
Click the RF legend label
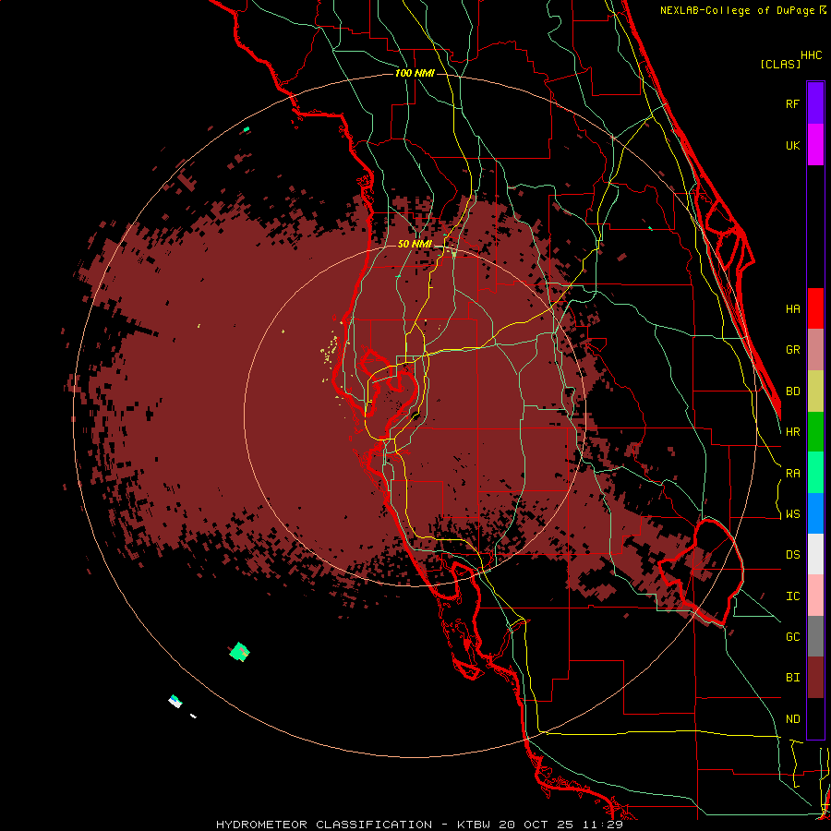click(x=793, y=103)
